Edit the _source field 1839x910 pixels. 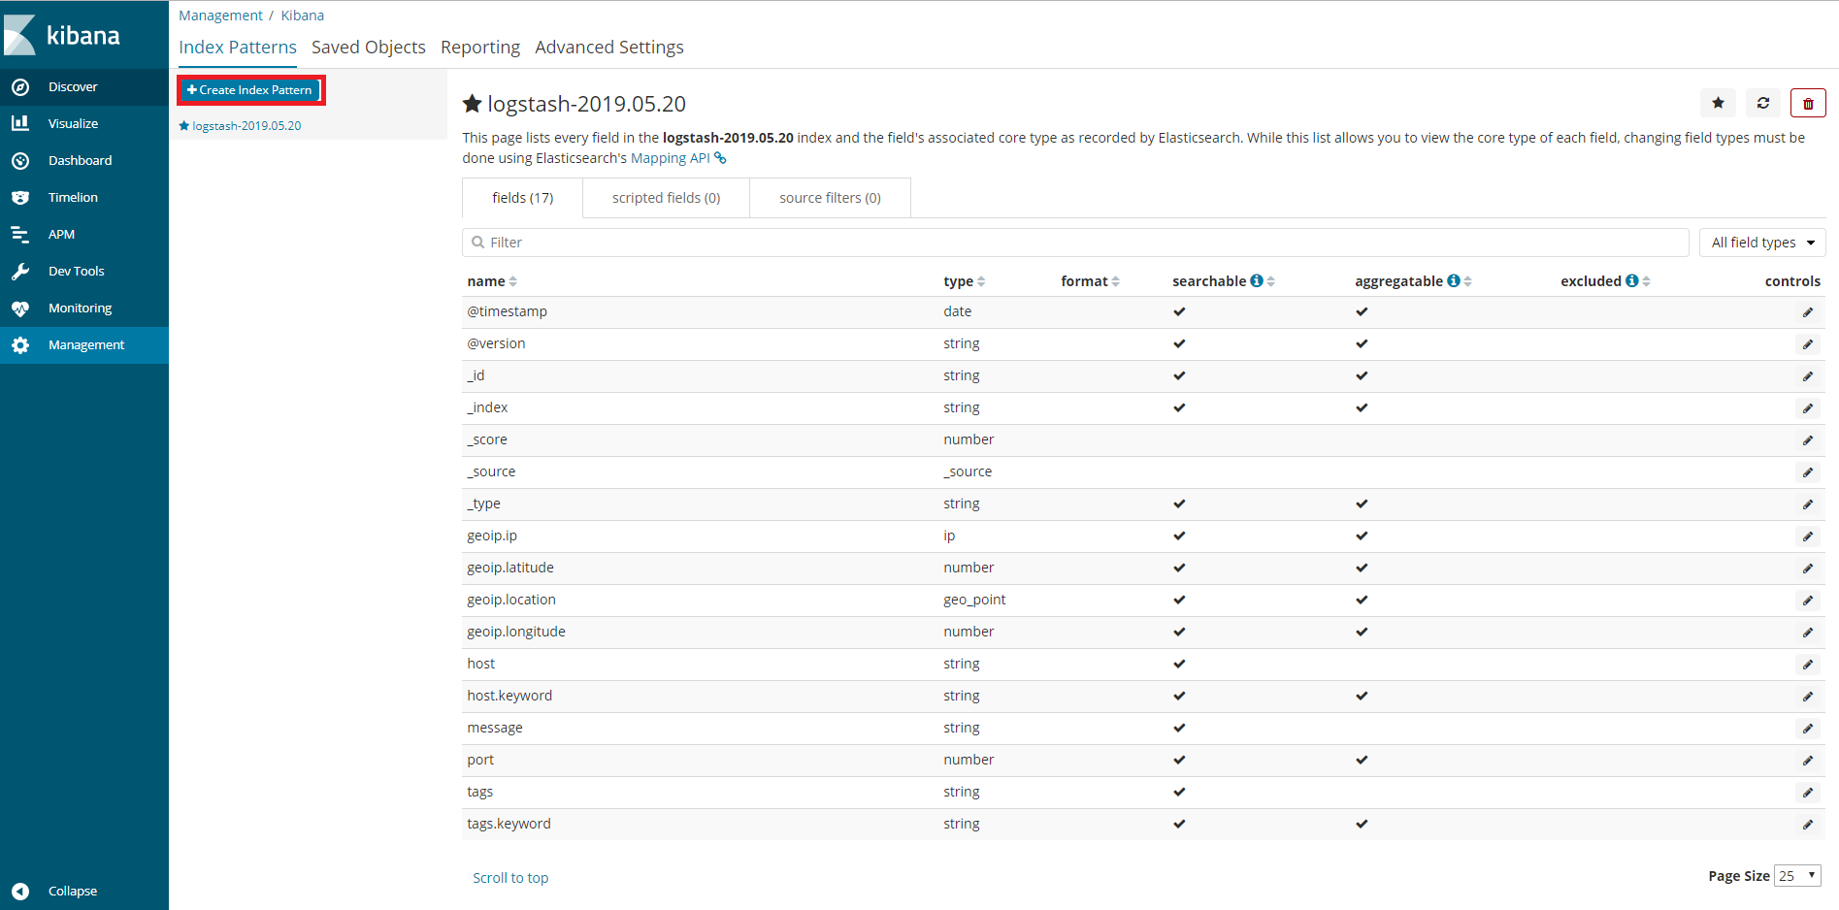[x=1808, y=472]
